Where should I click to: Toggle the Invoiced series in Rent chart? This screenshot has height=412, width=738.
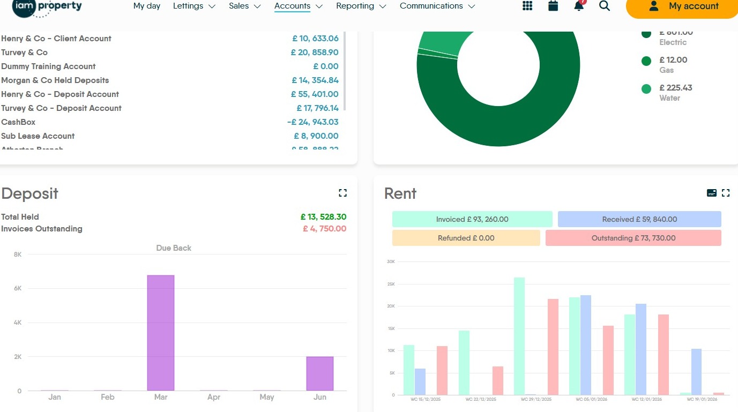tap(472, 219)
